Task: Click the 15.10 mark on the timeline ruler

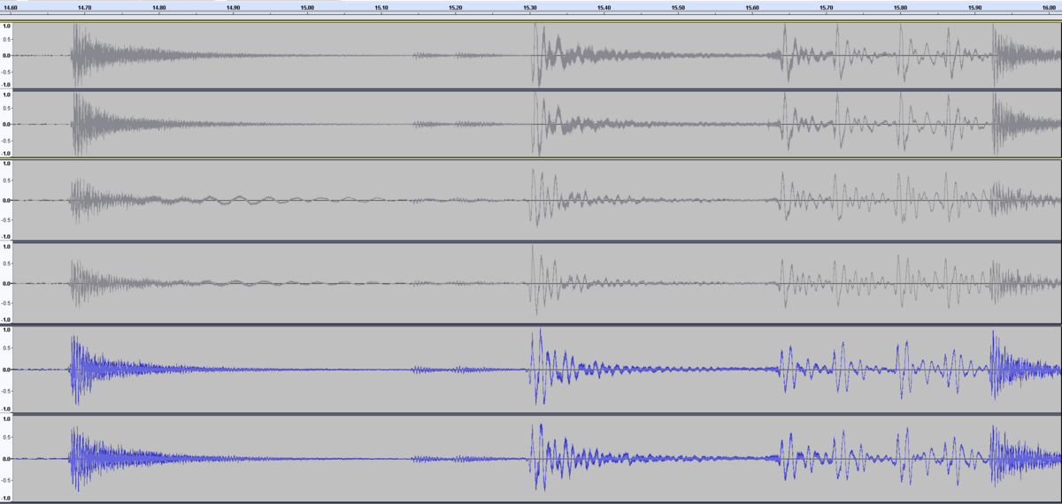Action: click(381, 9)
